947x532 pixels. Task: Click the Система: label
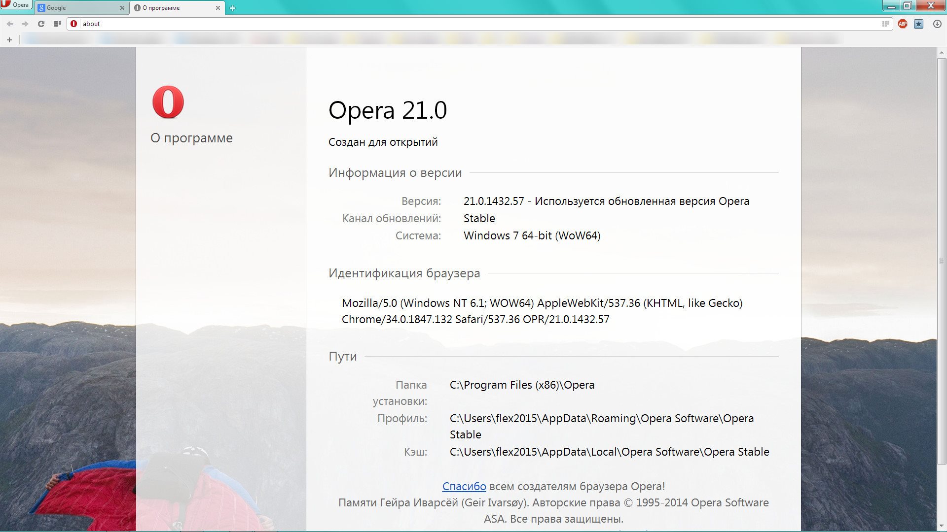point(418,235)
